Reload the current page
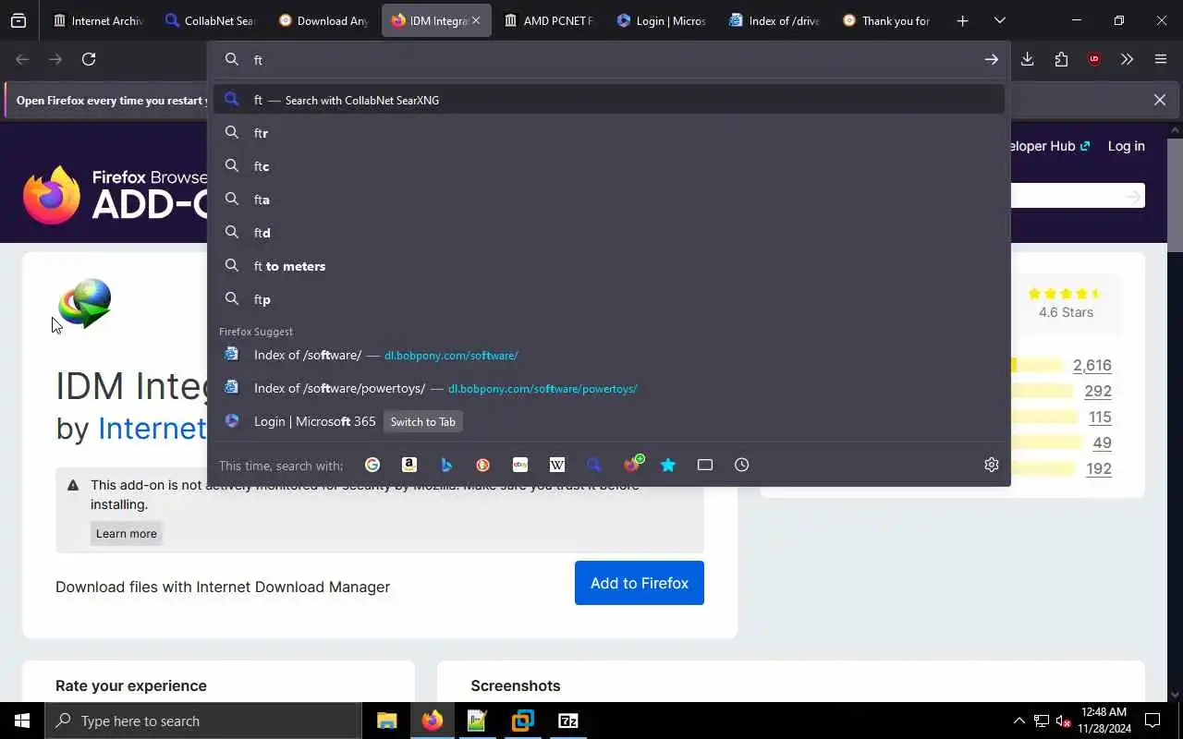This screenshot has width=1183, height=739. coord(89,59)
